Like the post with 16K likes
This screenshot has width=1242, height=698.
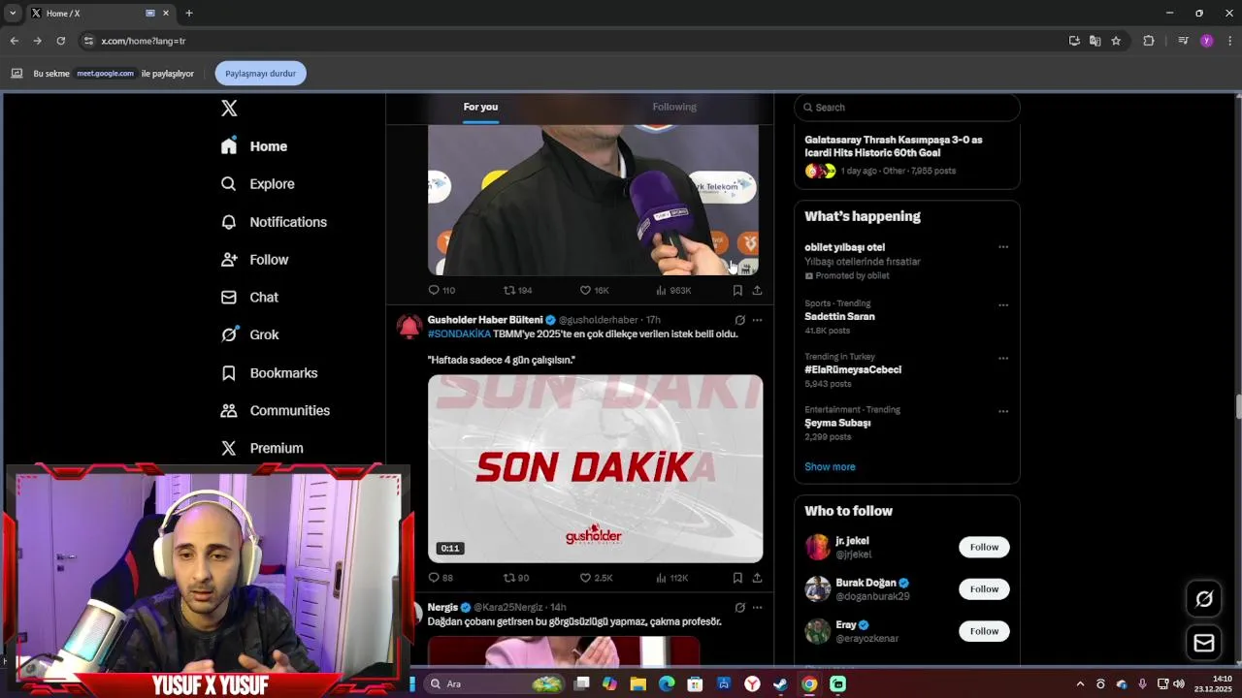click(594, 291)
